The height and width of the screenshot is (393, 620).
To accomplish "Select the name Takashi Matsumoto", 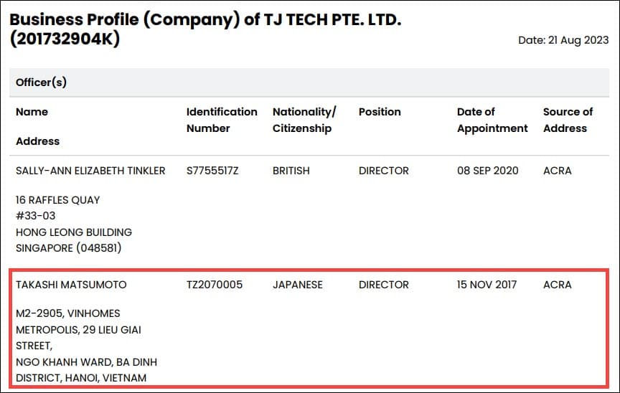I will point(71,285).
